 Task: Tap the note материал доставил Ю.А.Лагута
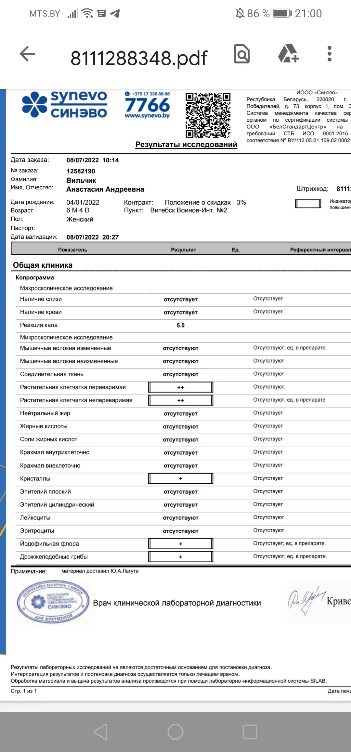pos(100,571)
